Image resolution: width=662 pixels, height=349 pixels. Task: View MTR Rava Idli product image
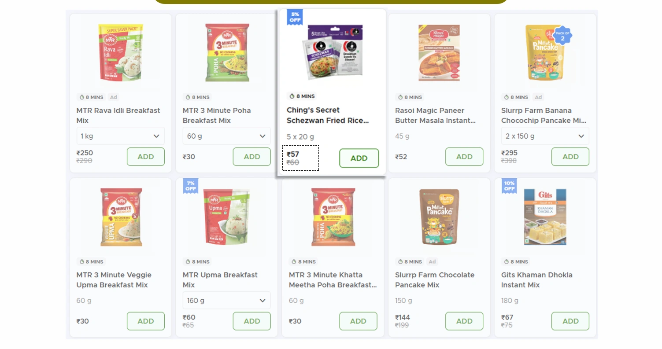121,53
